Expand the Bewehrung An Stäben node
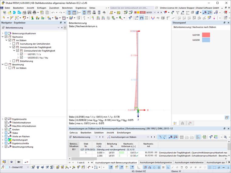Image resolution: width=231 pixels, height=173 pixels. coord(6,68)
